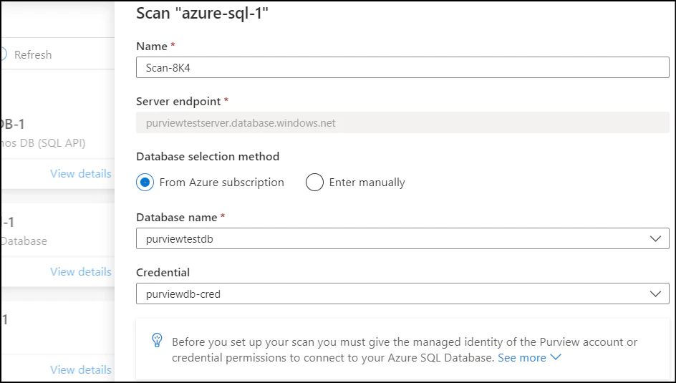676x383 pixels.
Task: Open the Credential dropdown
Action: coord(402,294)
